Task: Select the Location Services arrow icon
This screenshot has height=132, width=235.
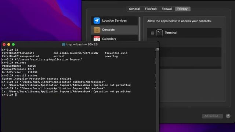Action: click(97, 21)
